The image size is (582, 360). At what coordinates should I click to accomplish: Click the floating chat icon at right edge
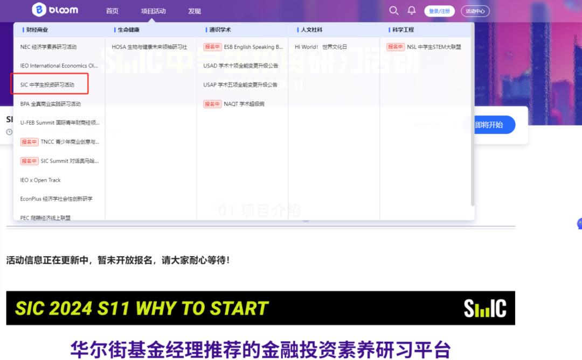click(x=579, y=223)
